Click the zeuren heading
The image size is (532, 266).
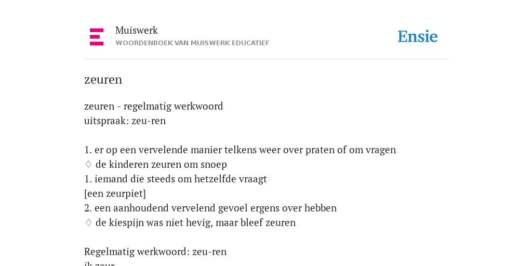(103, 79)
